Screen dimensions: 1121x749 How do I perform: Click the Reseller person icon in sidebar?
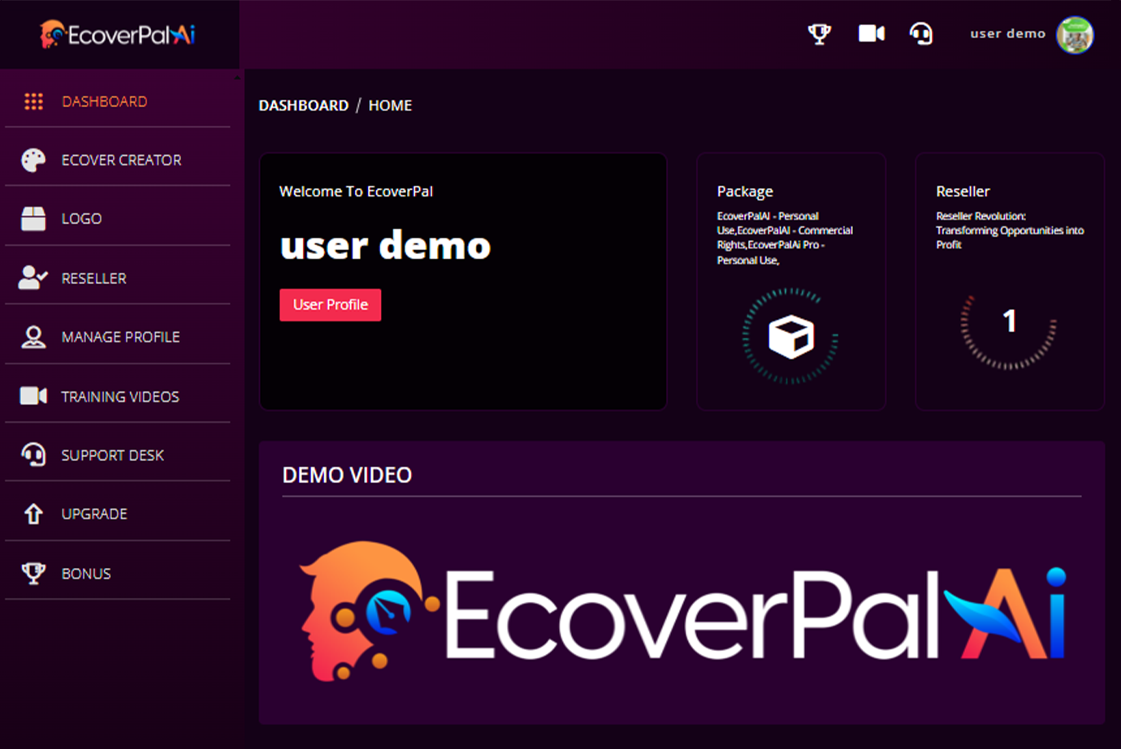tap(33, 278)
